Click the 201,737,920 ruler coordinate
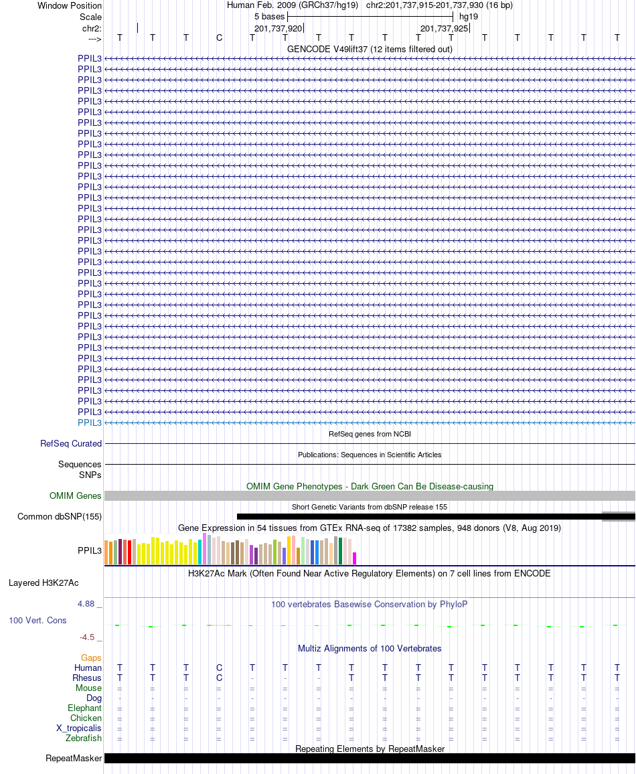Viewport: 636px width, 774px height. click(x=278, y=28)
